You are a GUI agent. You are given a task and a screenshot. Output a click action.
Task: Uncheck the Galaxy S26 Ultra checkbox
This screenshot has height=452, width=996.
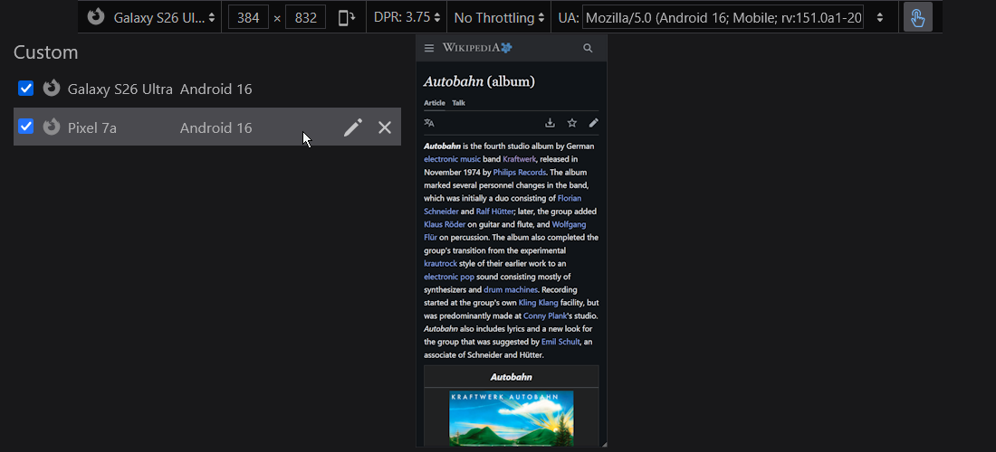click(25, 88)
